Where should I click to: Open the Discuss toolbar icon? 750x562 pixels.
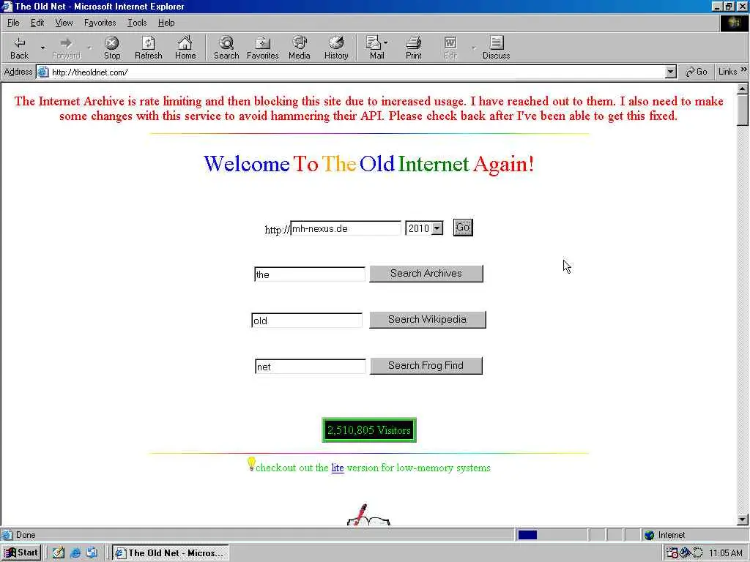pos(496,48)
